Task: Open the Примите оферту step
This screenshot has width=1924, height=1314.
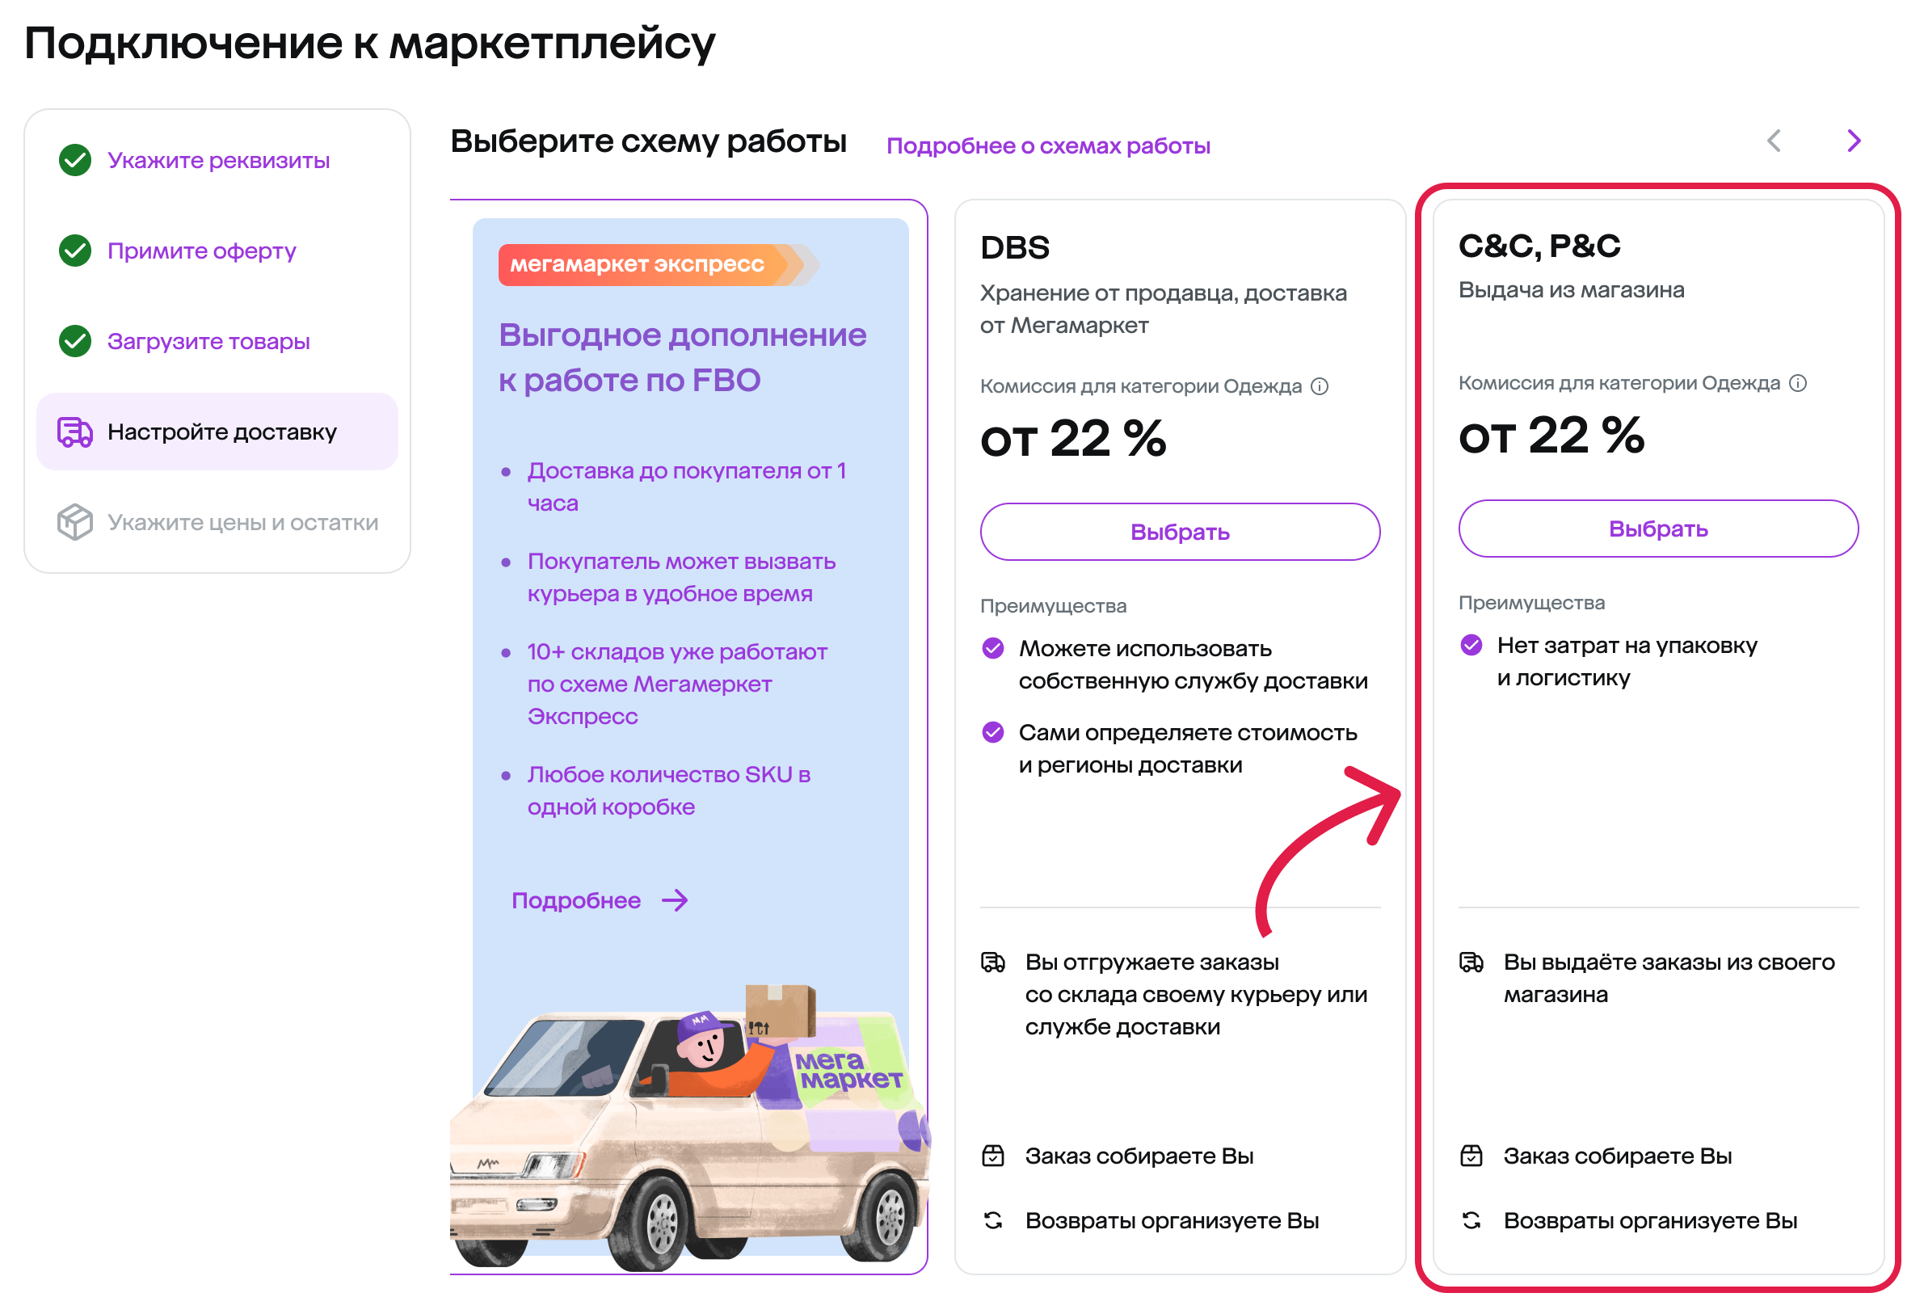Action: pyautogui.click(x=201, y=250)
